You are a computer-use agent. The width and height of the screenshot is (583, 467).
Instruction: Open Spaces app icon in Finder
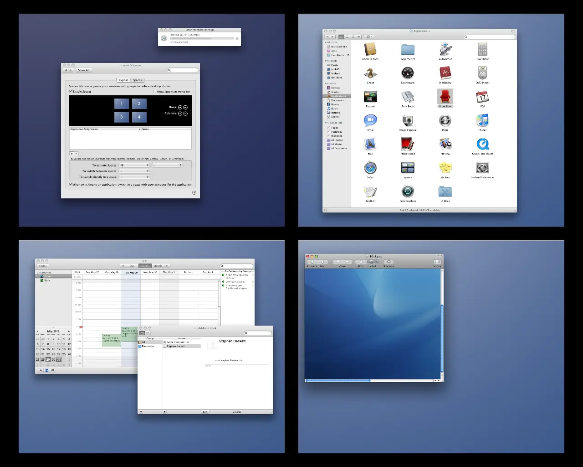408,168
